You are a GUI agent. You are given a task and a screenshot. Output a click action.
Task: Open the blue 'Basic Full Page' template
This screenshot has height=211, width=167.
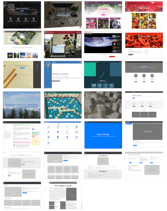pos(103,135)
